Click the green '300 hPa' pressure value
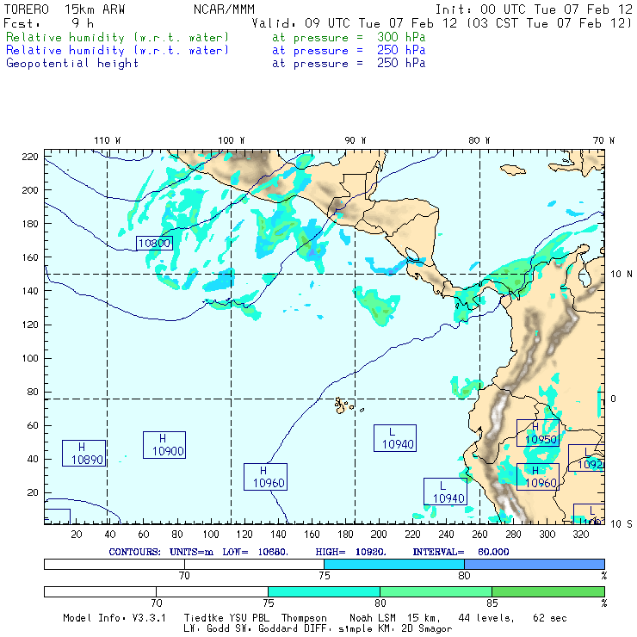 click(401, 37)
